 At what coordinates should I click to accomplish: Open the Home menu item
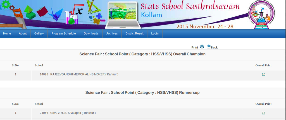(x=7, y=33)
